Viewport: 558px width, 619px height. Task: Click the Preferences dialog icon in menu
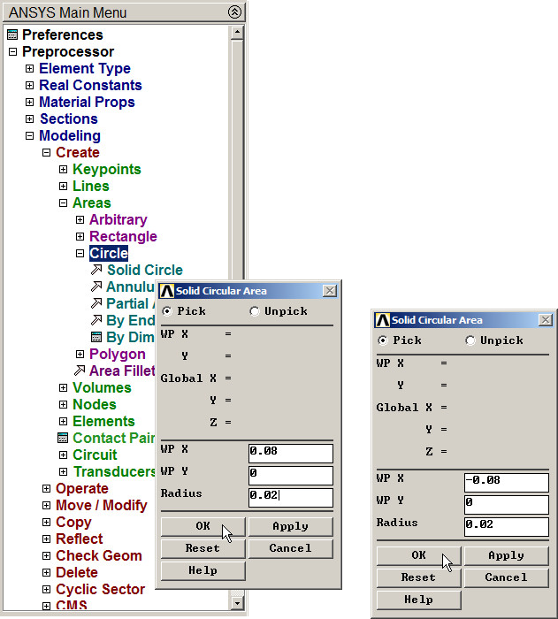coord(12,35)
